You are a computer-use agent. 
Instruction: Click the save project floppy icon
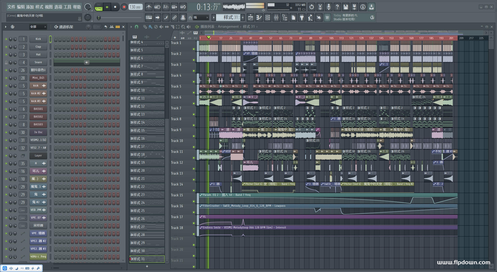point(346,7)
